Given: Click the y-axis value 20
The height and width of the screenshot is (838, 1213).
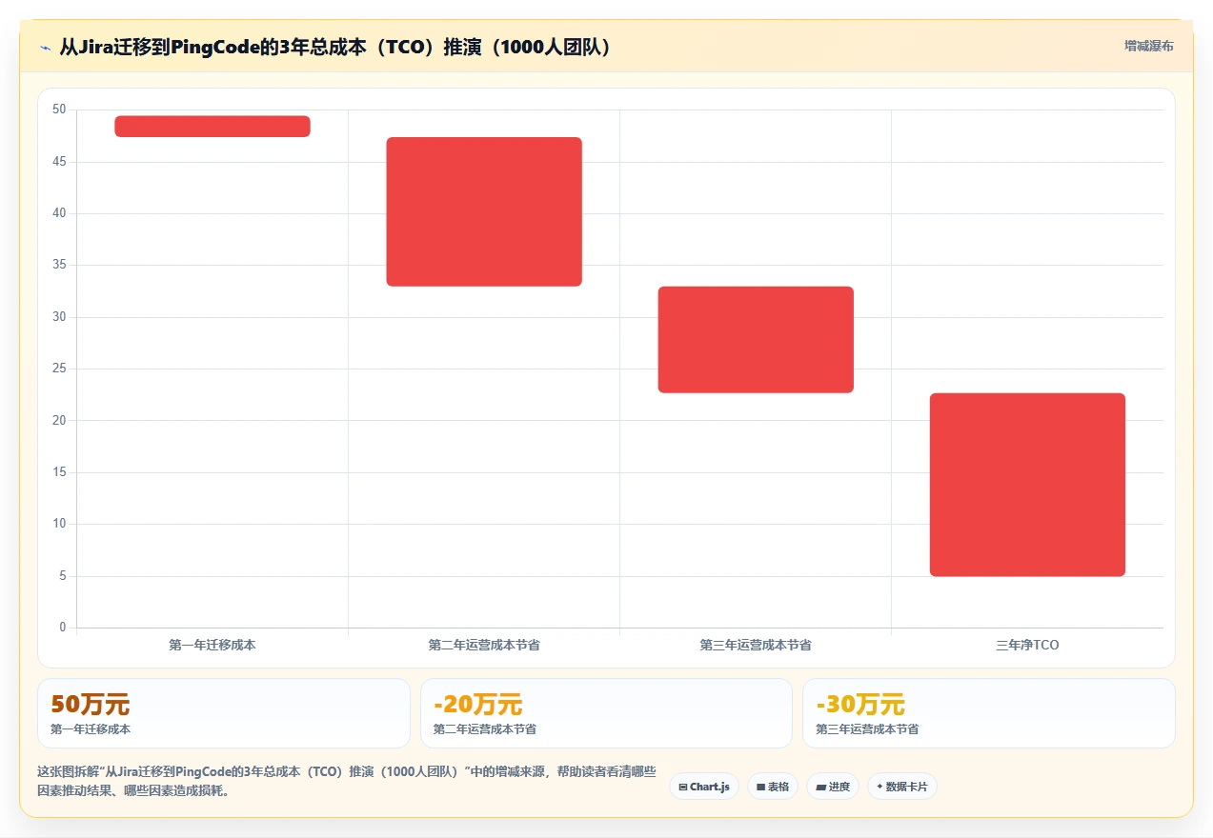Looking at the screenshot, I should [59, 420].
